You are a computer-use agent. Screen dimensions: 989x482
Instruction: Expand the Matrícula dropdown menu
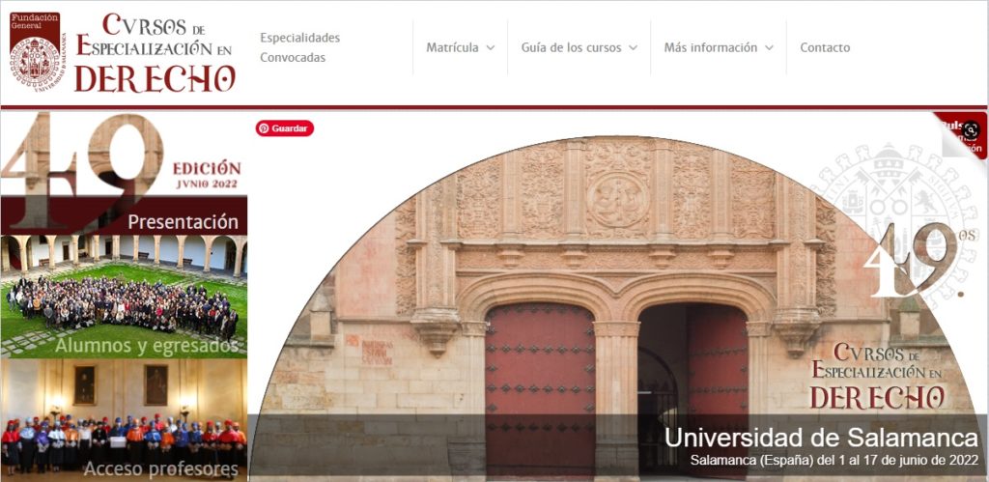point(461,47)
